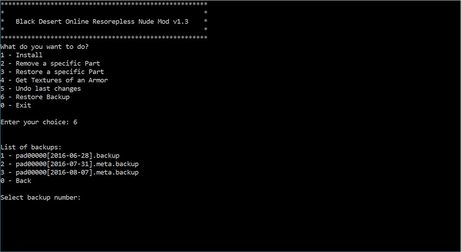Image resolution: width=461 pixels, height=252 pixels.
Task: Click "2 - Remove a specific Part" option
Action: point(50,63)
